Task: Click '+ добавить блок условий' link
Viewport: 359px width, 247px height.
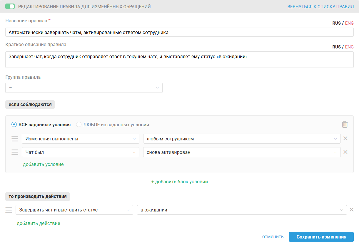Action: tap(179, 182)
